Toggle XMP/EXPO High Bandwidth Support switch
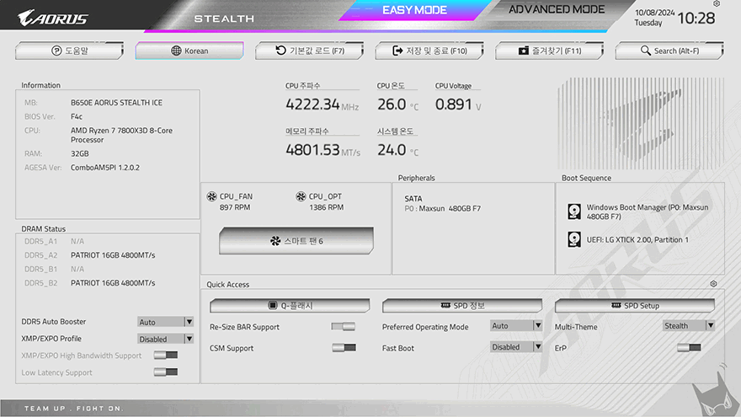This screenshot has height=417, width=741. point(165,355)
